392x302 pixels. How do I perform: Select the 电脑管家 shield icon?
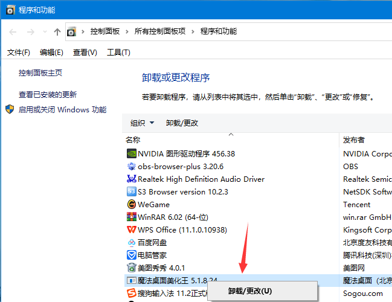[x=132, y=255]
